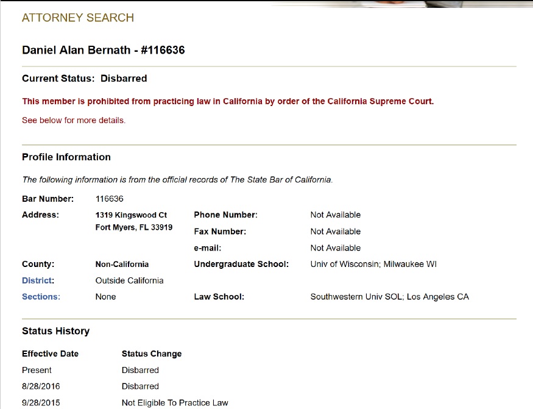Image resolution: width=533 pixels, height=409 pixels.
Task: Click the Not Eligible To Practice Law status
Action: point(175,402)
